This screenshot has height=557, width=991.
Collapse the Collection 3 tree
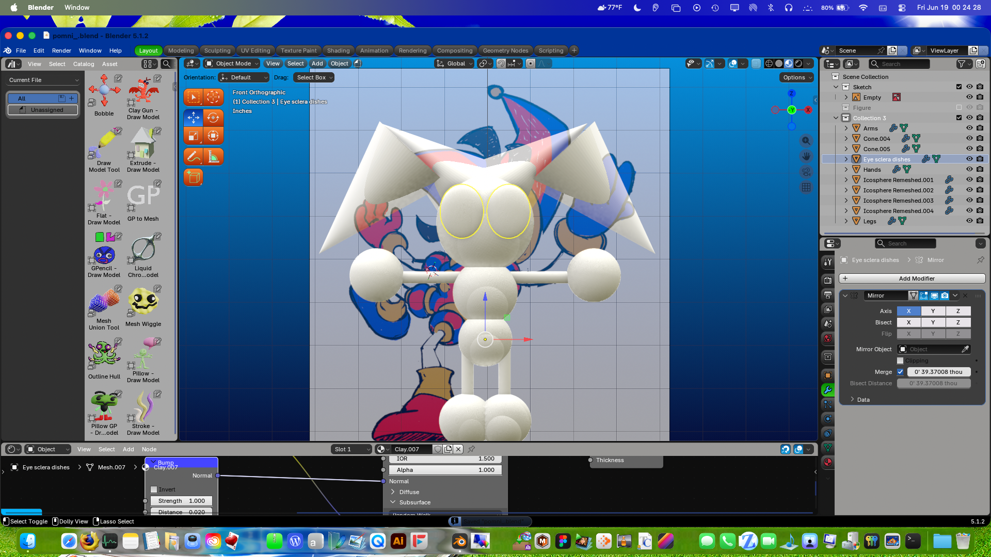(836, 118)
